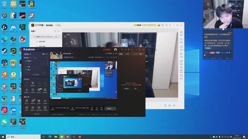Viewport: 248px width, 139px height.
Task: Collapse the 摄像头-HD Pro Webcam source tree
Action: click(x=32, y=37)
